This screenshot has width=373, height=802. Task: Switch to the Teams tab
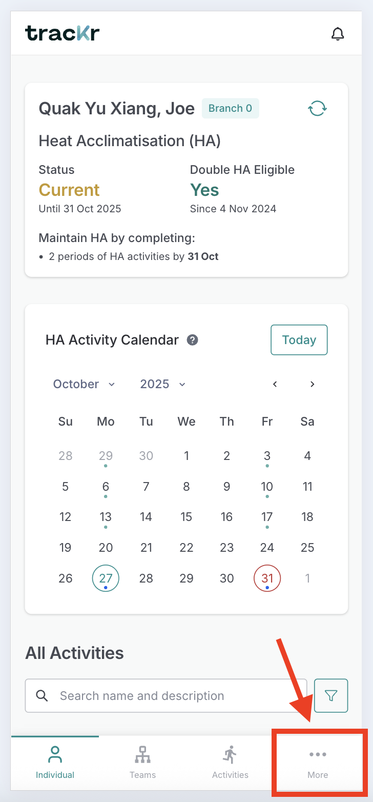pos(142,763)
